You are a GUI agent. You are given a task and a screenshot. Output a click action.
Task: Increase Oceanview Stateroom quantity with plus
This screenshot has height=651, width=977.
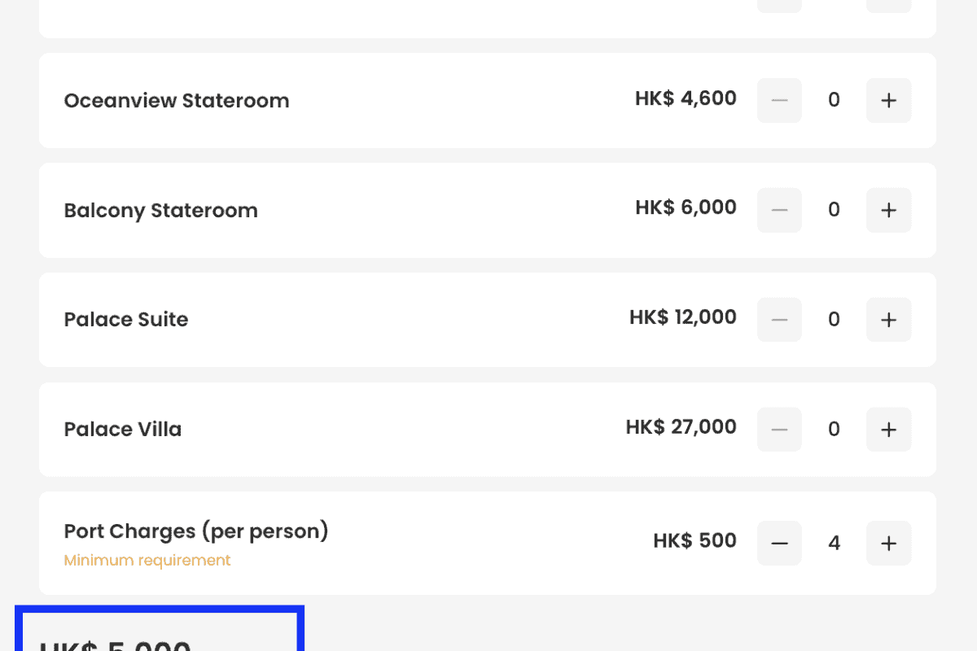coord(888,101)
